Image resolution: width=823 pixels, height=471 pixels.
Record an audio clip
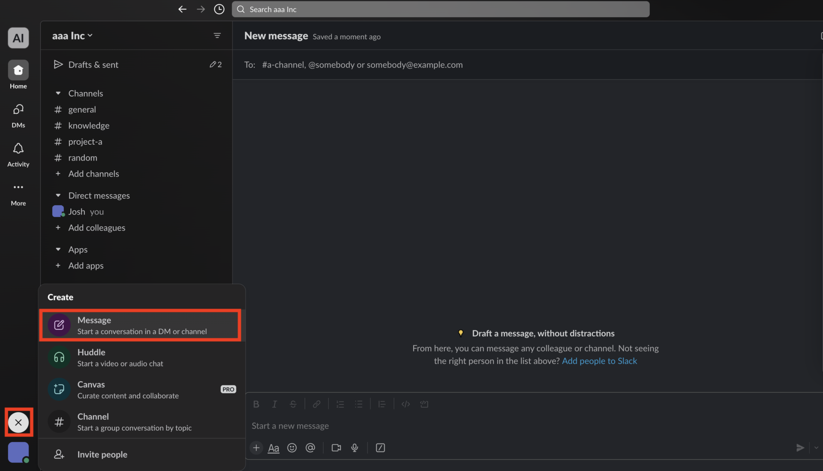(x=354, y=447)
